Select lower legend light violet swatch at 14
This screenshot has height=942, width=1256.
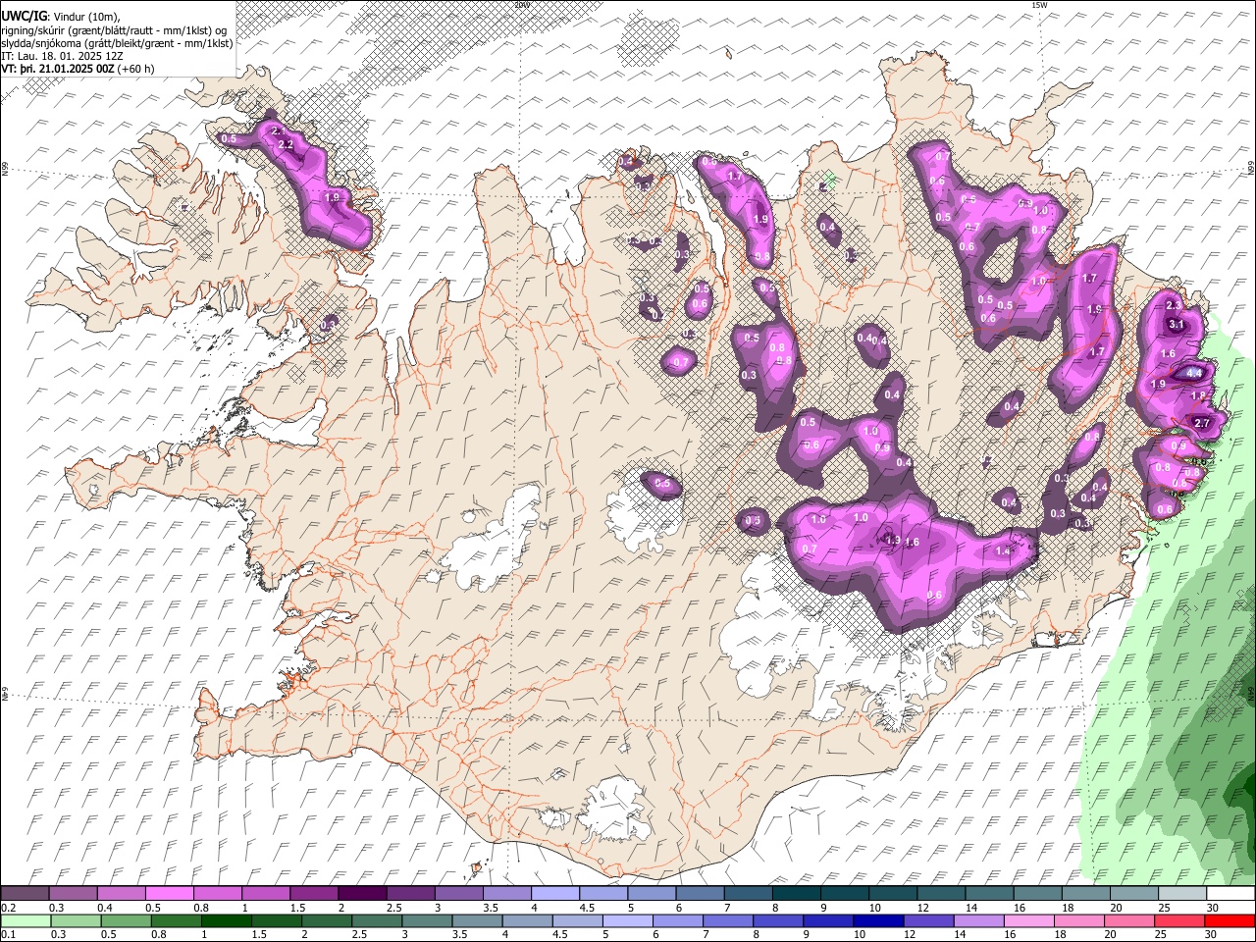(979, 920)
